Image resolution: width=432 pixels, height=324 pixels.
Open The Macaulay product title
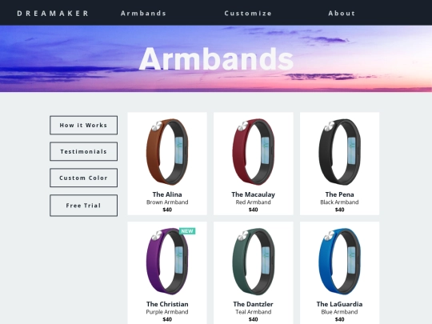253,194
